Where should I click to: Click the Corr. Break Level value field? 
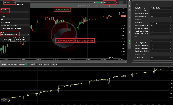(x=161, y=31)
